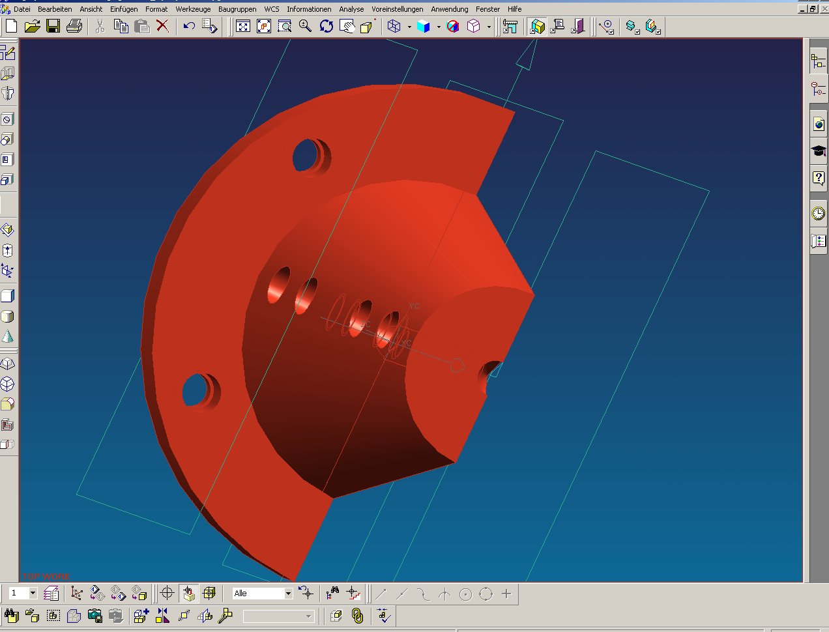The width and height of the screenshot is (829, 632).
Task: Open the Hilfe menu
Action: [515, 9]
